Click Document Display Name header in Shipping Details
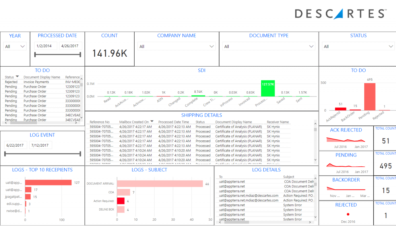Viewport: 396px width, 226px height. tap(233, 122)
